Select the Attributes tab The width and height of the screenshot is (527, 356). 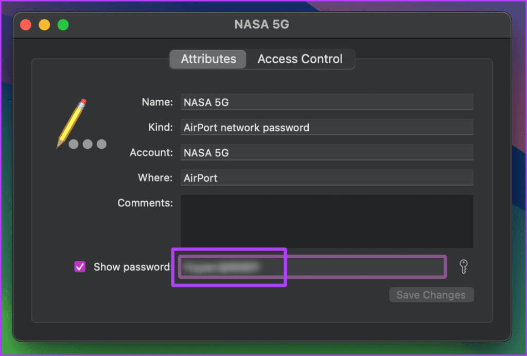point(208,59)
